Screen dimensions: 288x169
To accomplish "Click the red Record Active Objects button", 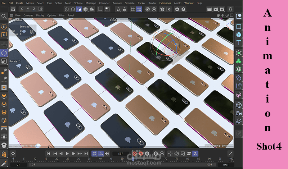I will click(135, 154).
